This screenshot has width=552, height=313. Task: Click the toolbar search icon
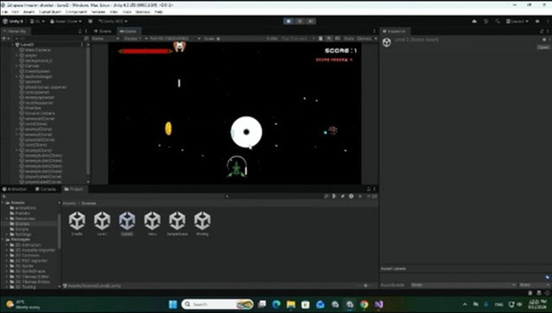tap(497, 22)
